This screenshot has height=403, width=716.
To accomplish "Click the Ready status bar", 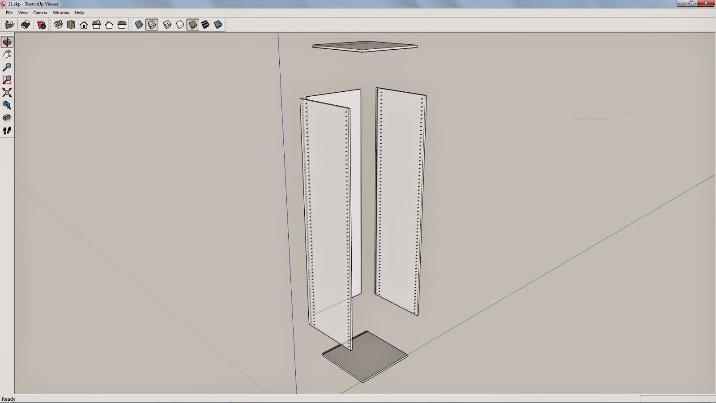I will (9, 399).
